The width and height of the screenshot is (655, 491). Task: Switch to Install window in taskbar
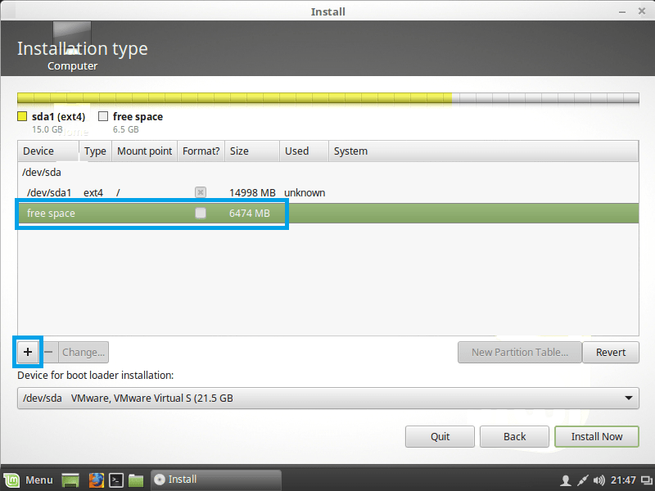point(216,480)
